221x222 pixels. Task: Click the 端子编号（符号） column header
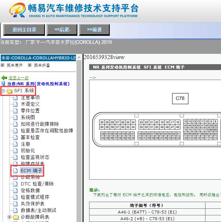147,205
